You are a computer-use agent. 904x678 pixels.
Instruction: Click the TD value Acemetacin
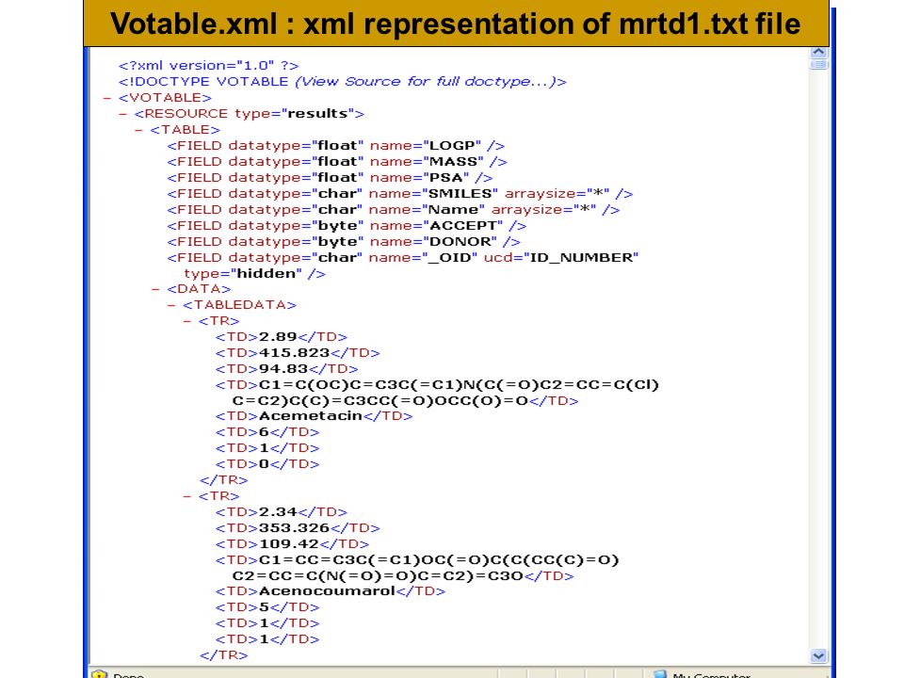pyautogui.click(x=310, y=416)
